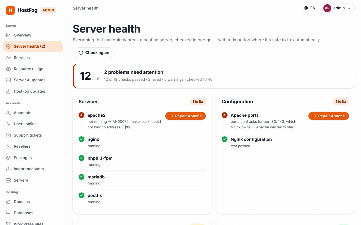This screenshot has height=225, width=361.
Task: Open Users online page
Action: [x=33, y=124]
